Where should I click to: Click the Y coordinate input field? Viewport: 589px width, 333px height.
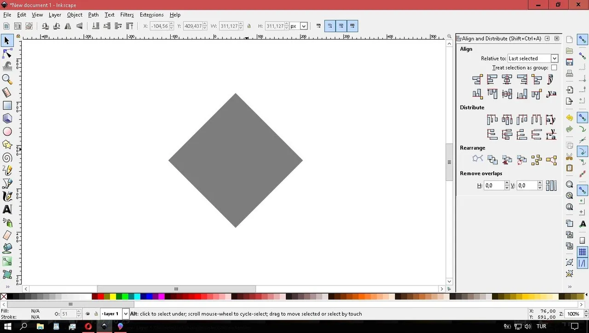tap(193, 26)
